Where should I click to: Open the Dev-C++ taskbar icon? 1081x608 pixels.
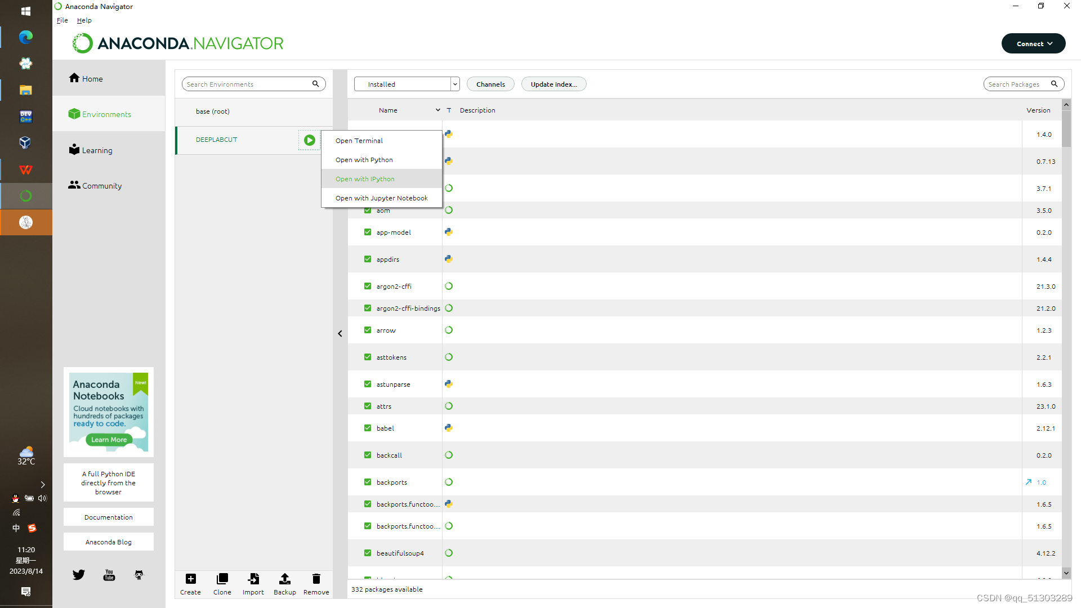tap(26, 117)
